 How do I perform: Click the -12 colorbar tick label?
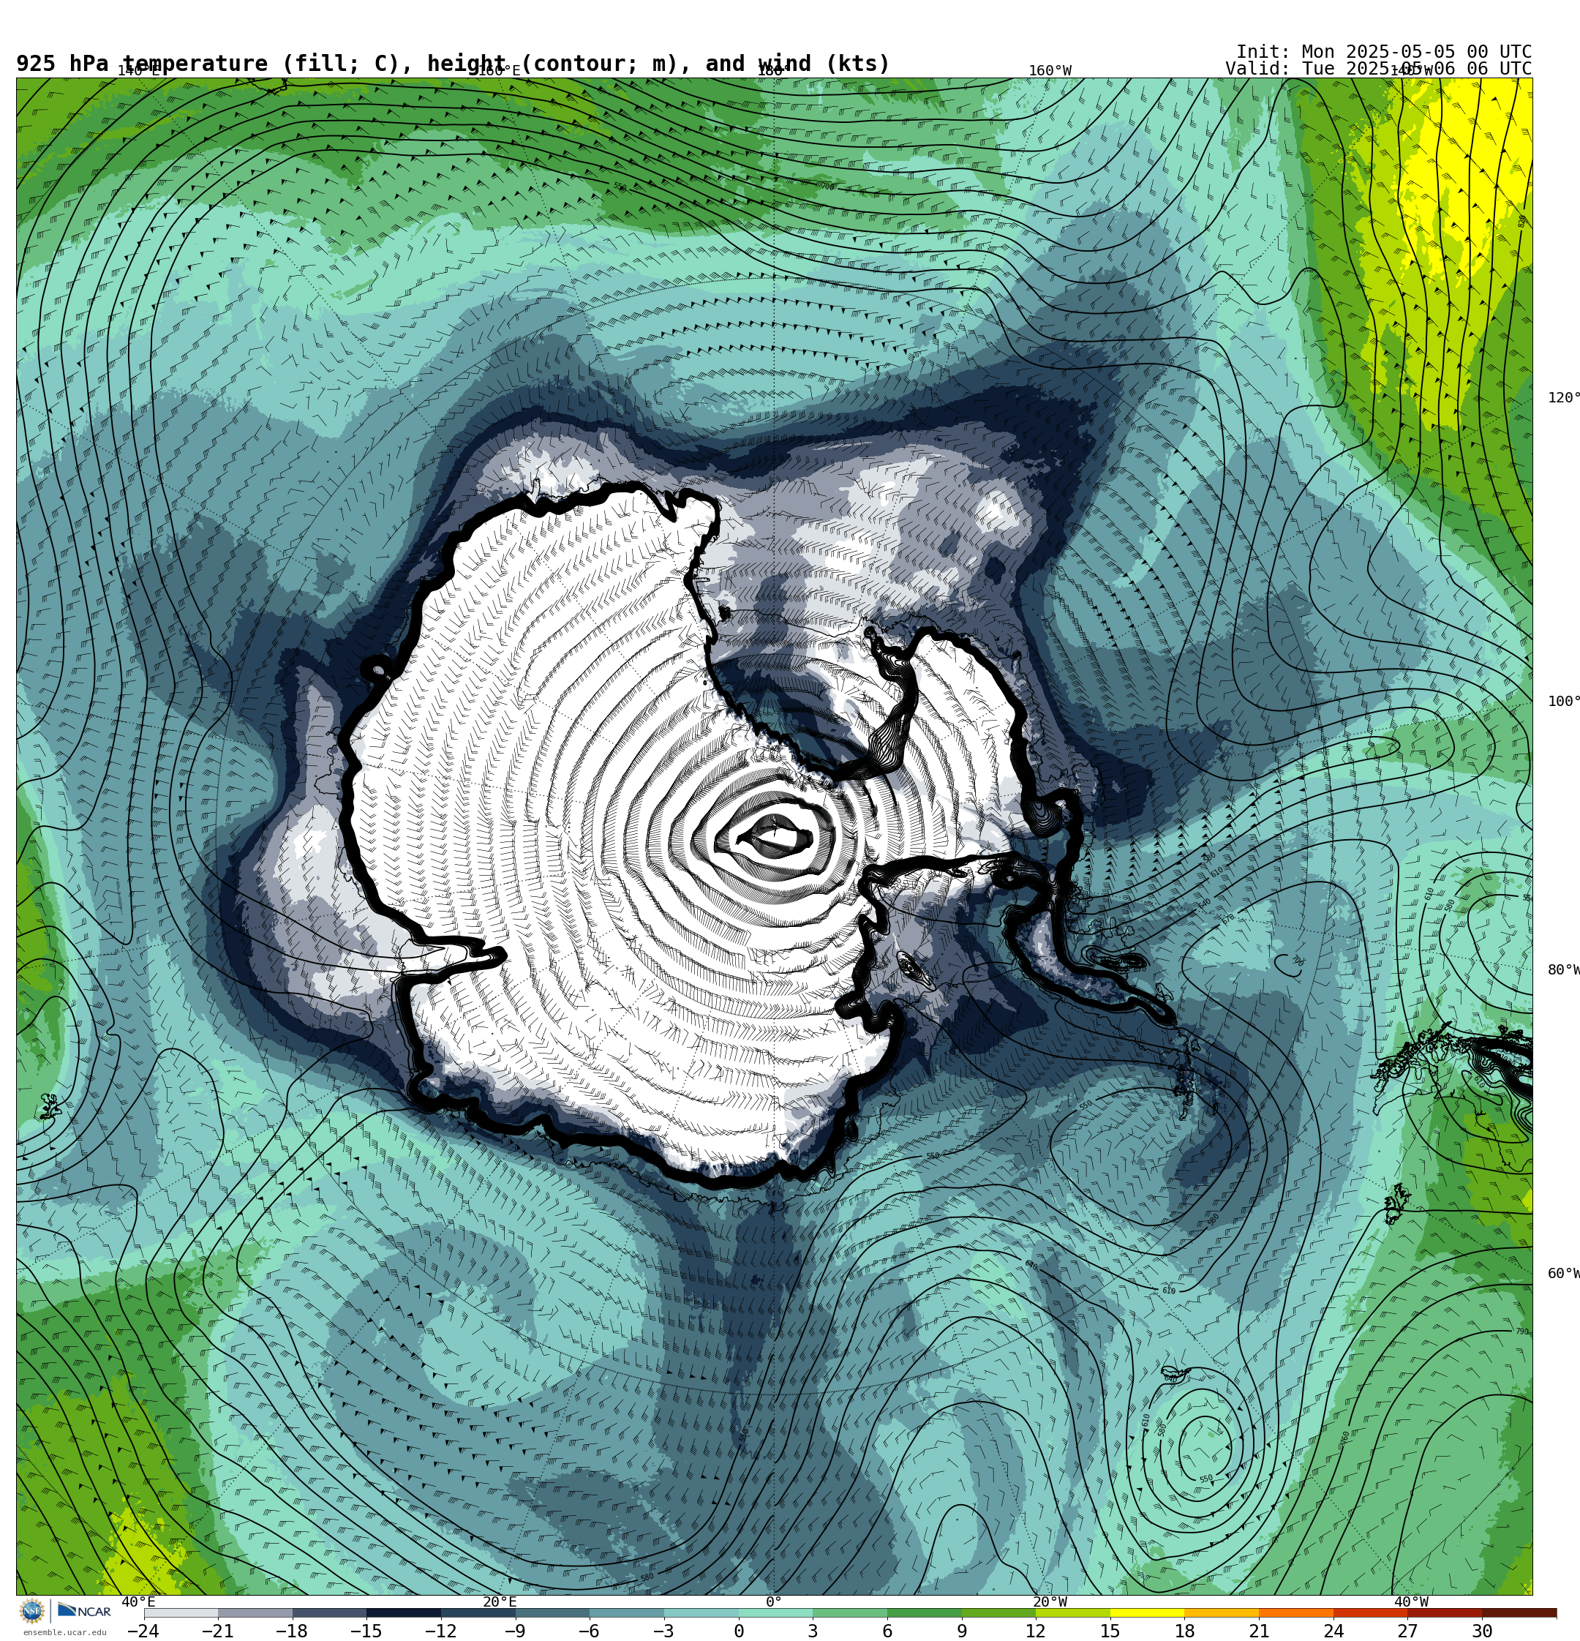(x=440, y=1631)
